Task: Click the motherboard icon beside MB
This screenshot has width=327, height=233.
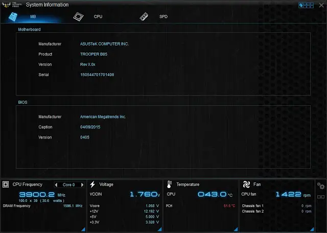Action: pyautogui.click(x=13, y=17)
